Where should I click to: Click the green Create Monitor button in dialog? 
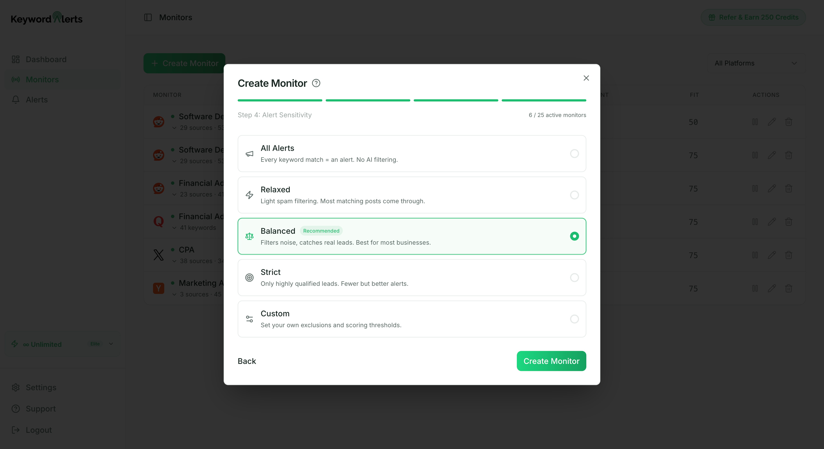click(551, 361)
